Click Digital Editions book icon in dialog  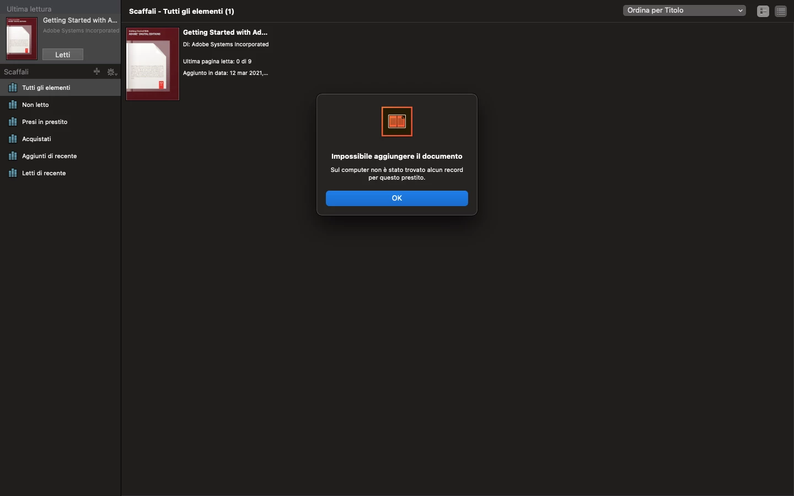point(397,121)
